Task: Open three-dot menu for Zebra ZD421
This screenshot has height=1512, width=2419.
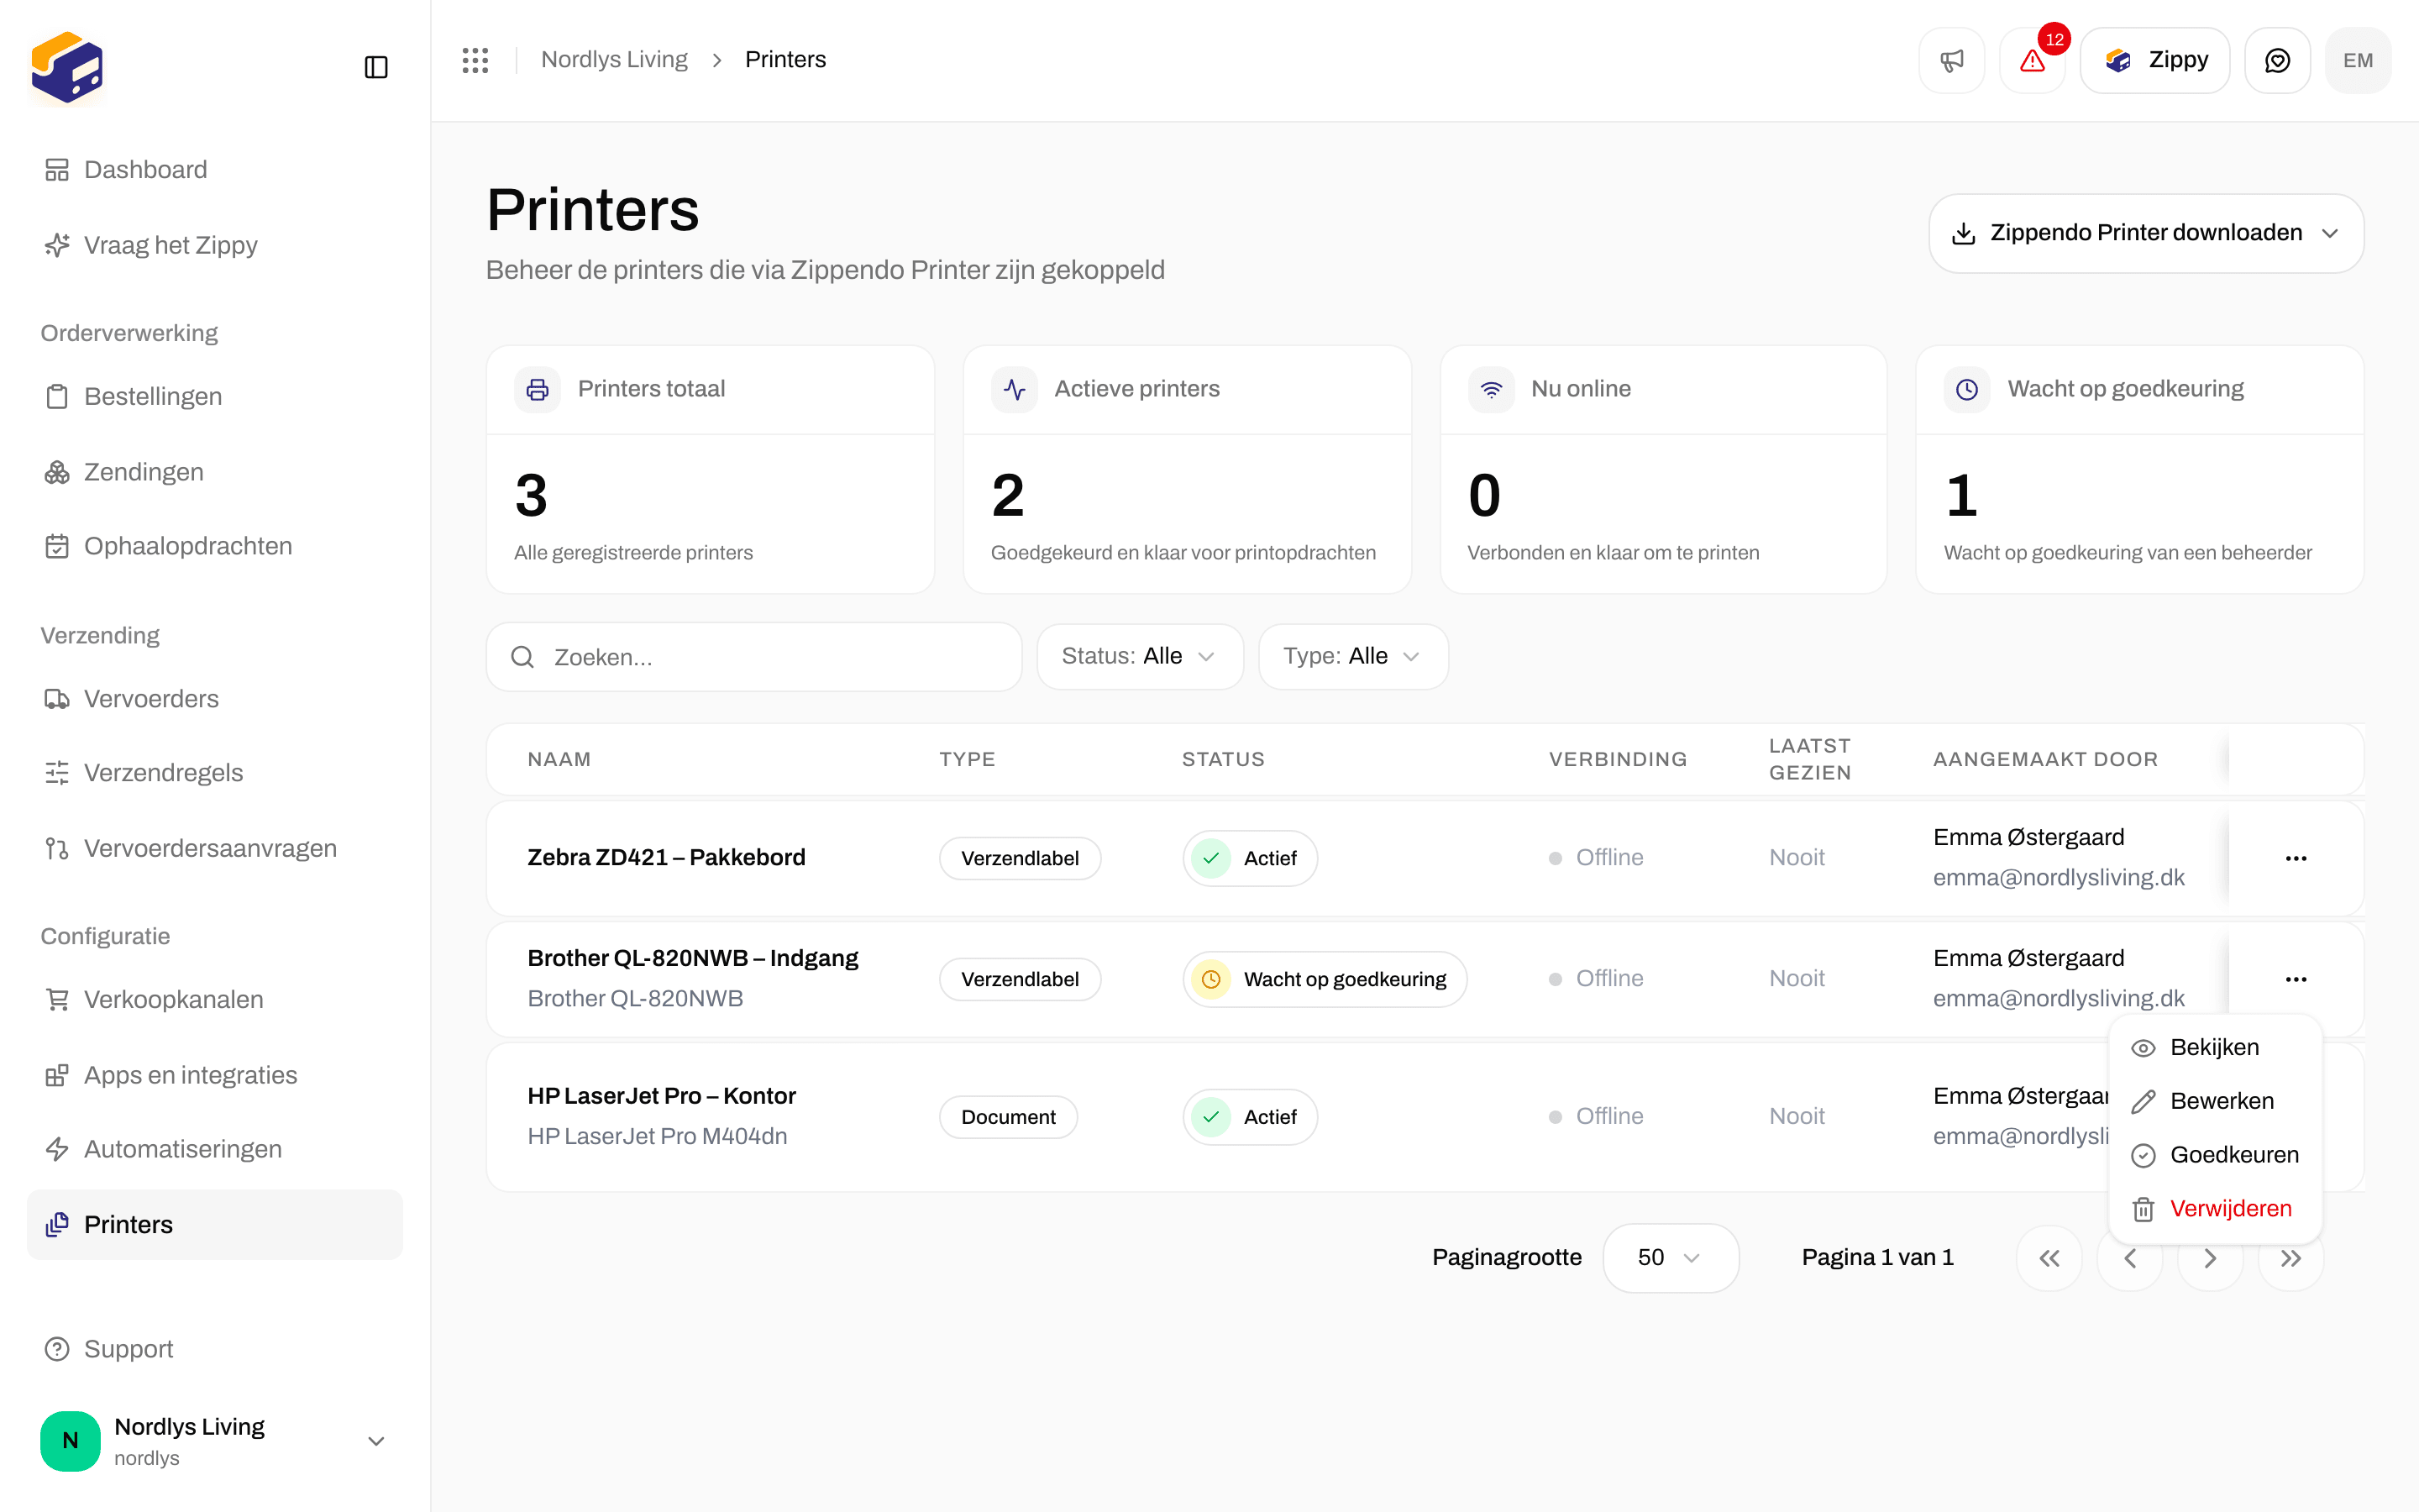Action: [2296, 858]
